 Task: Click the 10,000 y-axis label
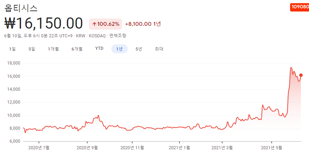point(14,115)
